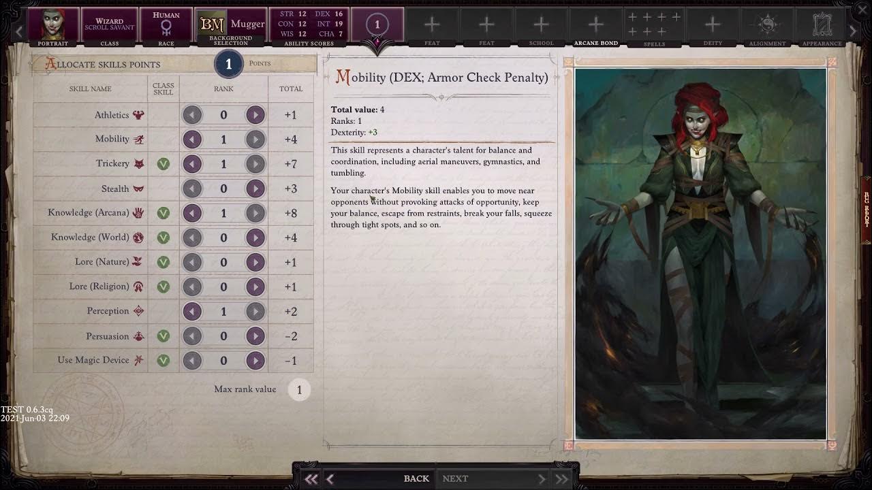
Task: Select the Use Magic Device icon
Action: (x=138, y=360)
